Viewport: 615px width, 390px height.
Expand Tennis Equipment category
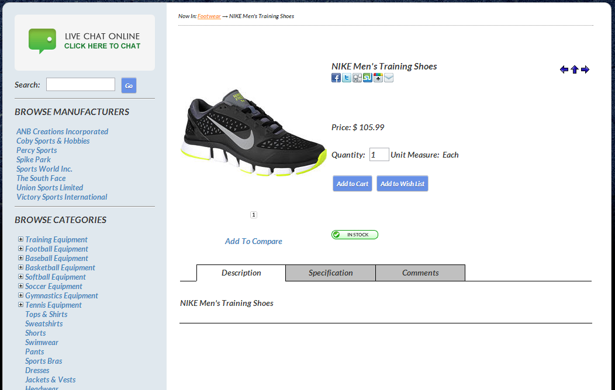point(21,304)
